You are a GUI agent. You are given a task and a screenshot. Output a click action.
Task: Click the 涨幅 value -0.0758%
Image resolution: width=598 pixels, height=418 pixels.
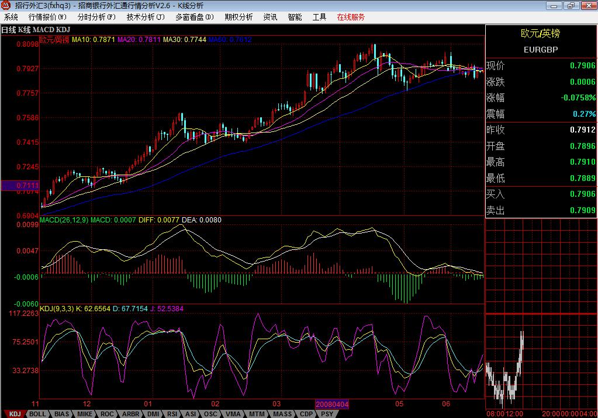click(x=578, y=98)
